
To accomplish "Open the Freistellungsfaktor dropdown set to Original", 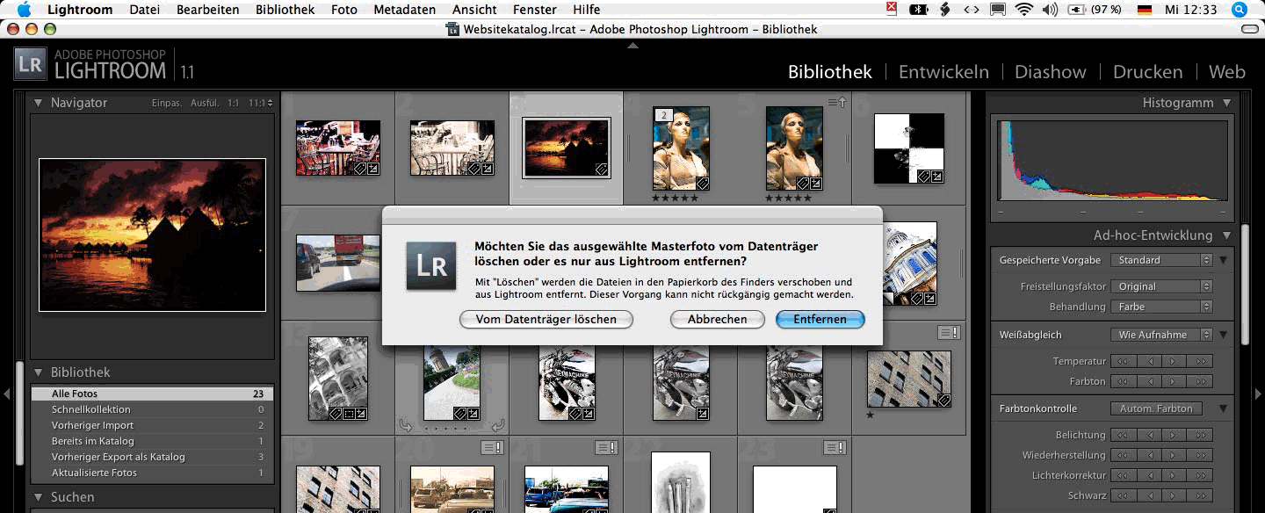I will (x=1160, y=286).
